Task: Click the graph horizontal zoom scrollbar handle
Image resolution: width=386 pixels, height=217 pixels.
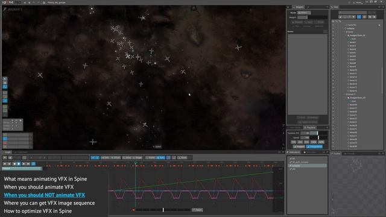Action: point(163,210)
